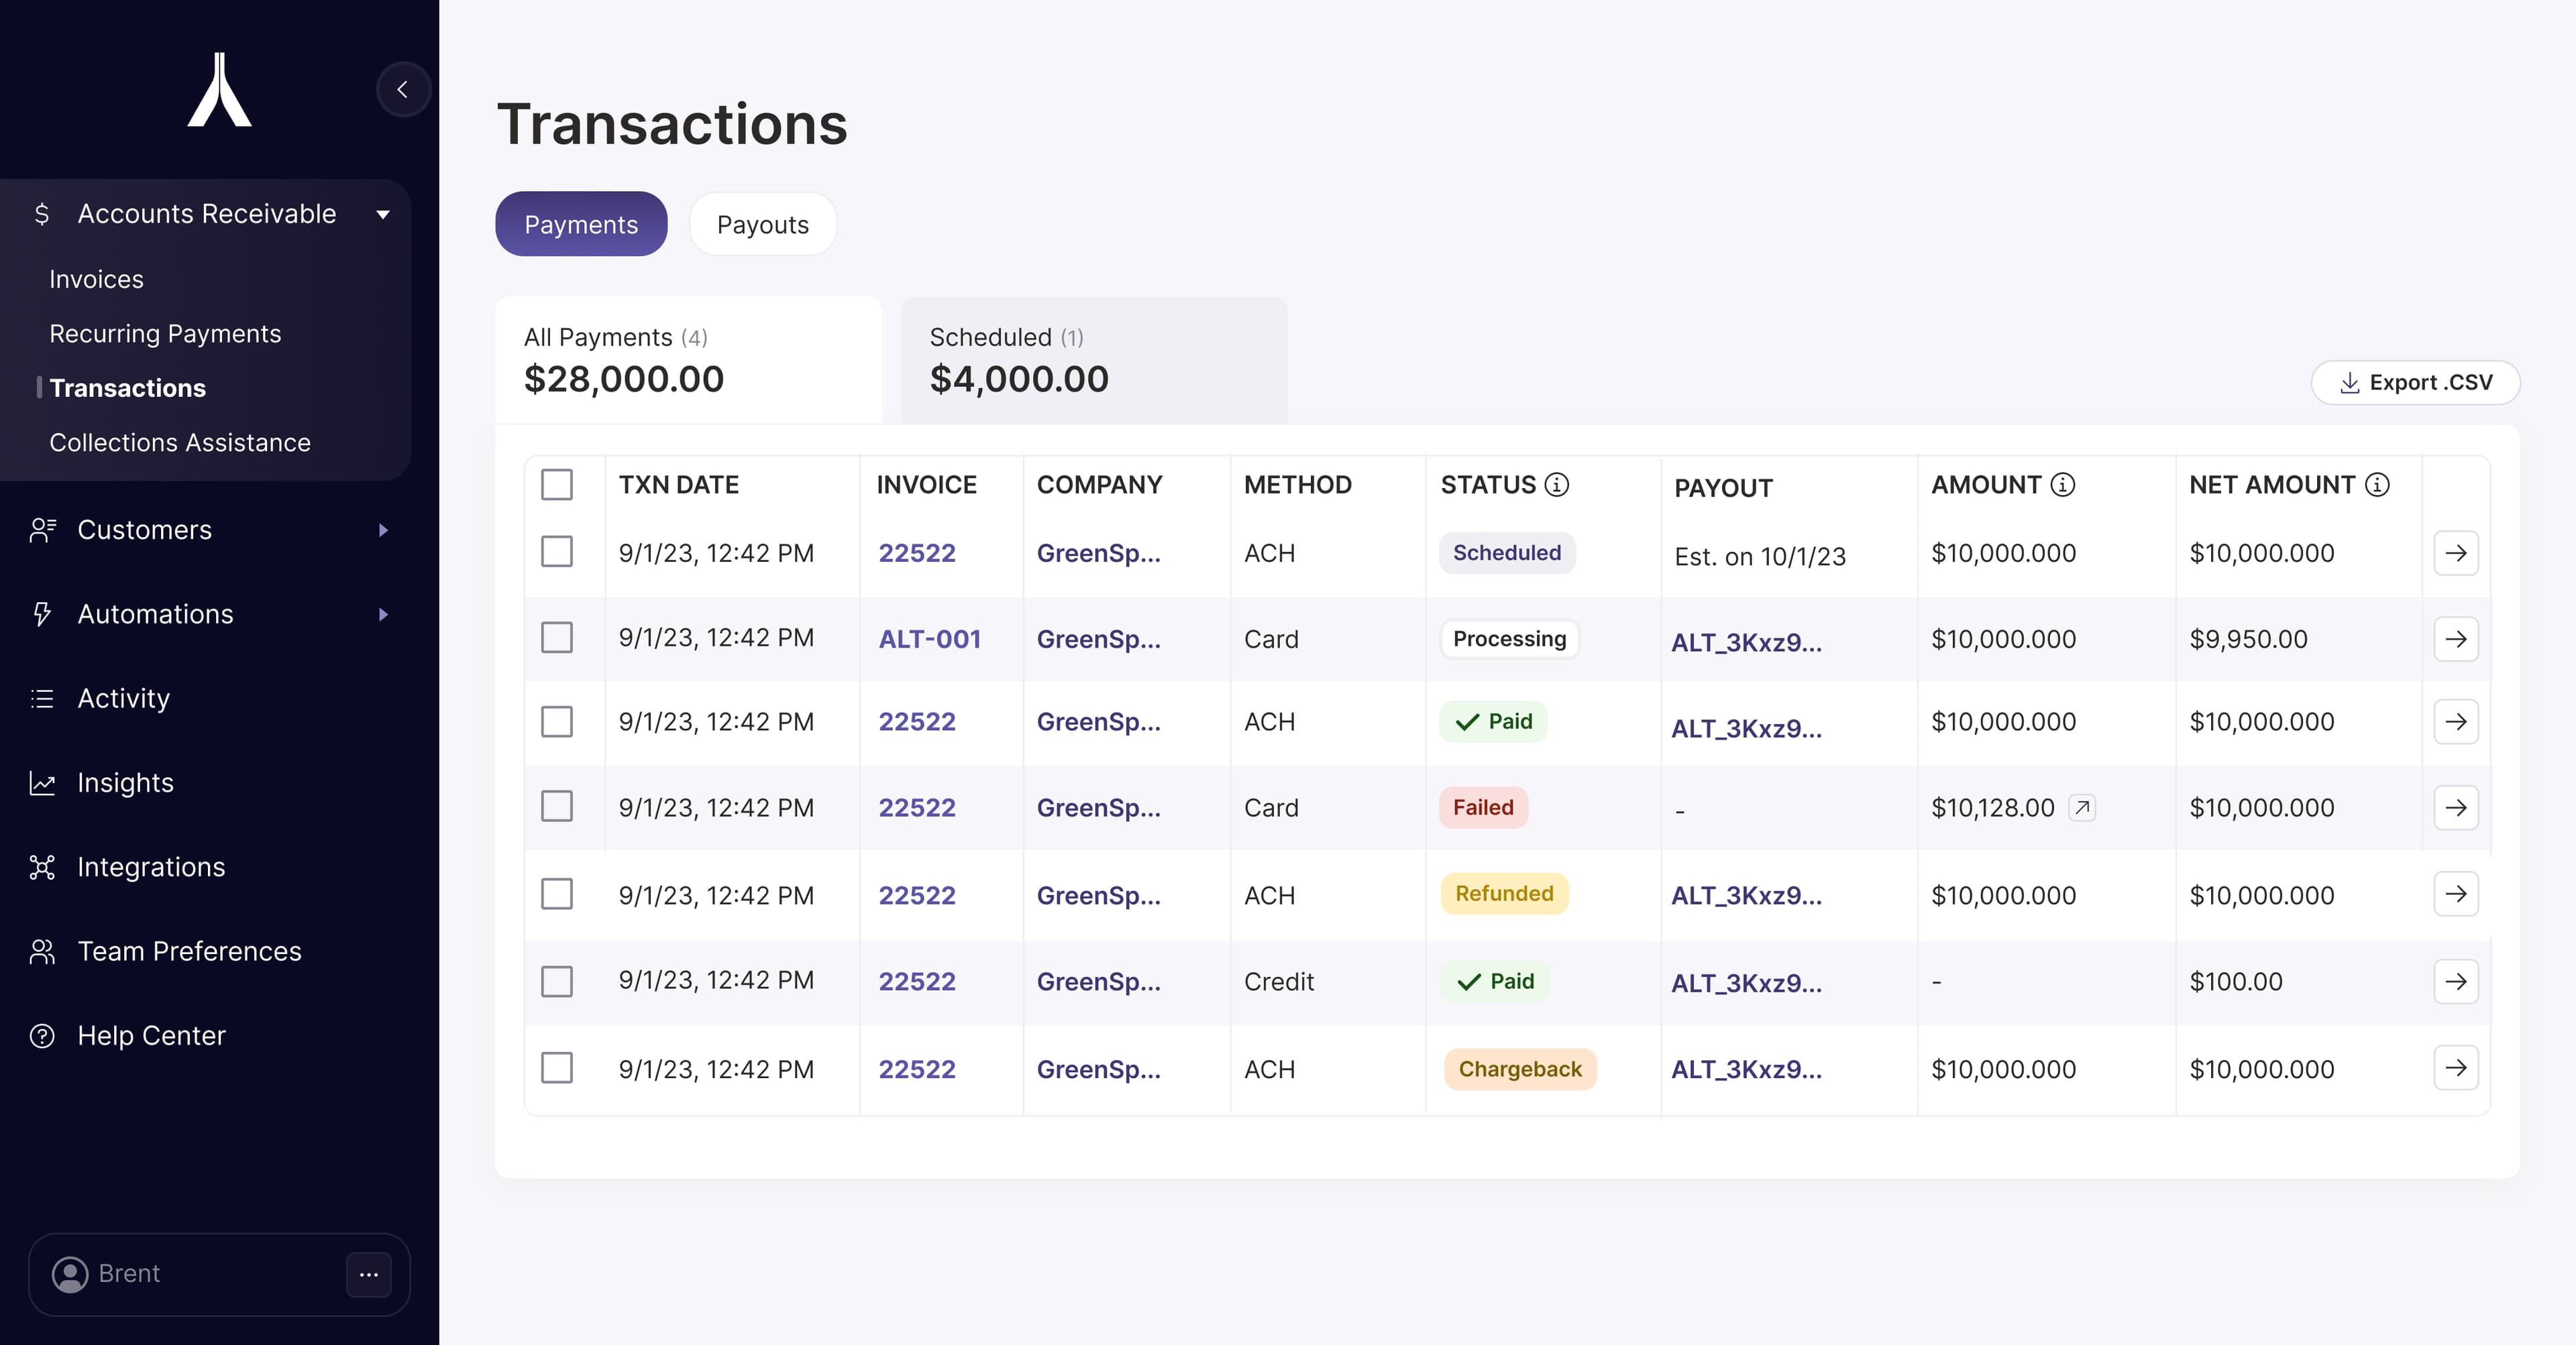Screen dimensions: 2576x1345
Task: Click the dollar icon beside Accounts Receivable
Action: (x=42, y=214)
